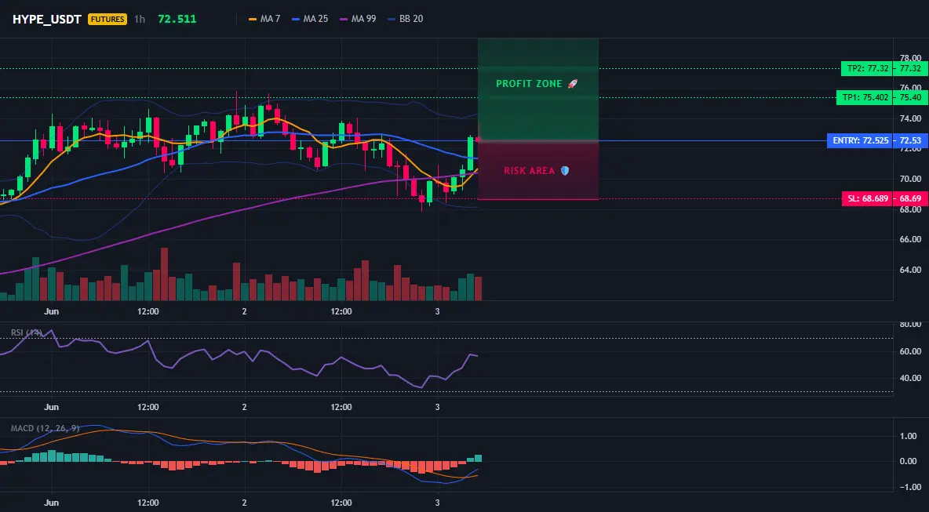Toggle the MA 7 legend entry
Screen dimensions: 929x512
265,19
